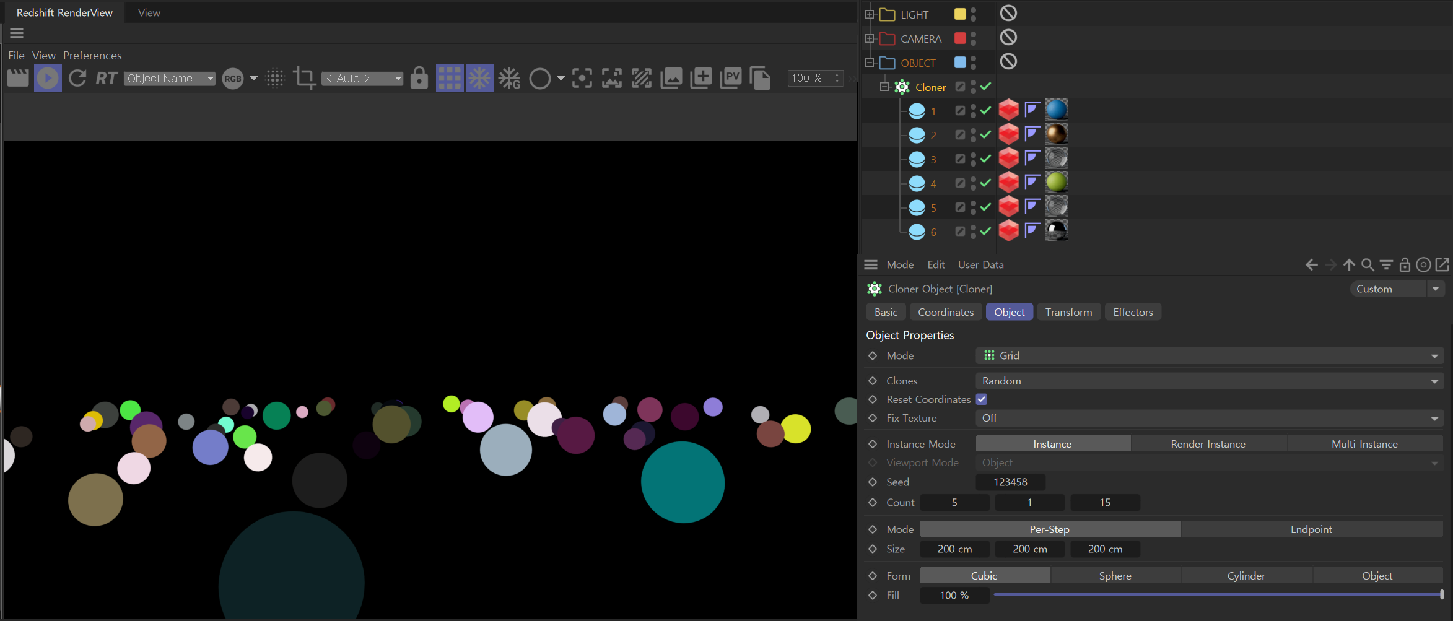Select the green material tag on sphere 4
Image resolution: width=1453 pixels, height=621 pixels.
[1057, 182]
